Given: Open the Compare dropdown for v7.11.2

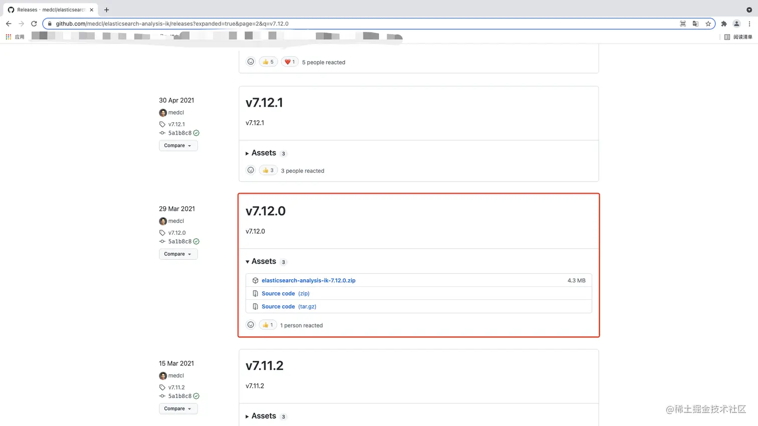Looking at the screenshot, I should pyautogui.click(x=178, y=408).
